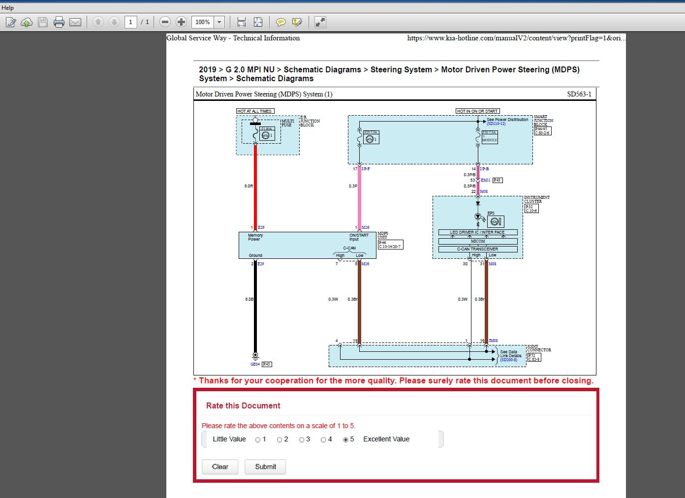Viewport: 685px width, 498px height.
Task: Print the document via printer icon
Action: 59,22
